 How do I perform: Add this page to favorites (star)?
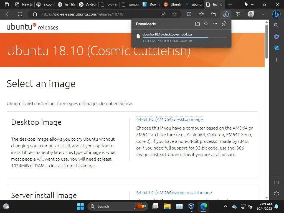click(x=174, y=14)
